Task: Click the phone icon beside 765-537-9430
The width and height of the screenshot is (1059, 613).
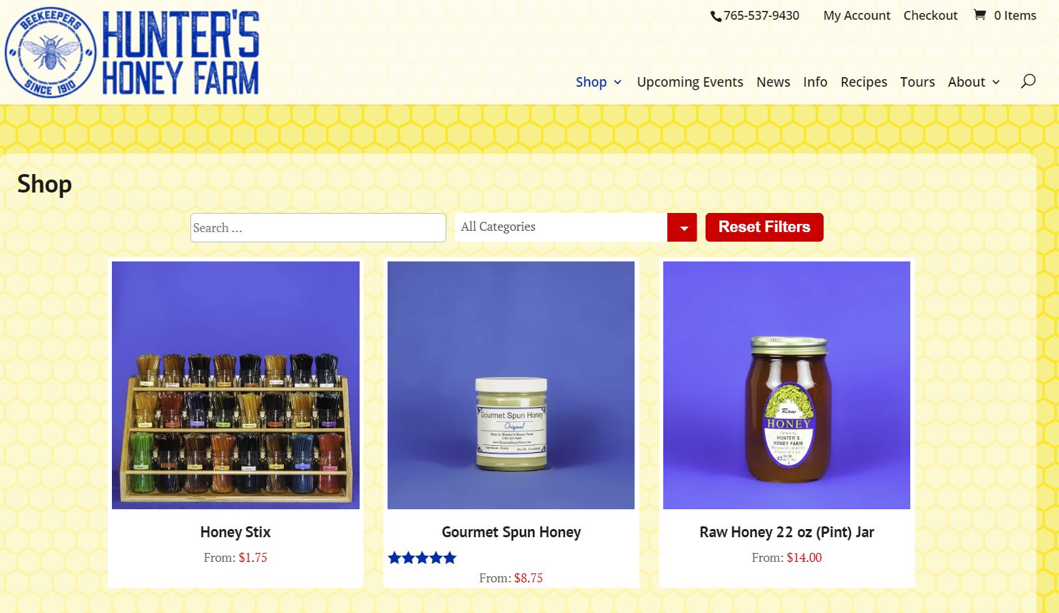Action: (716, 16)
